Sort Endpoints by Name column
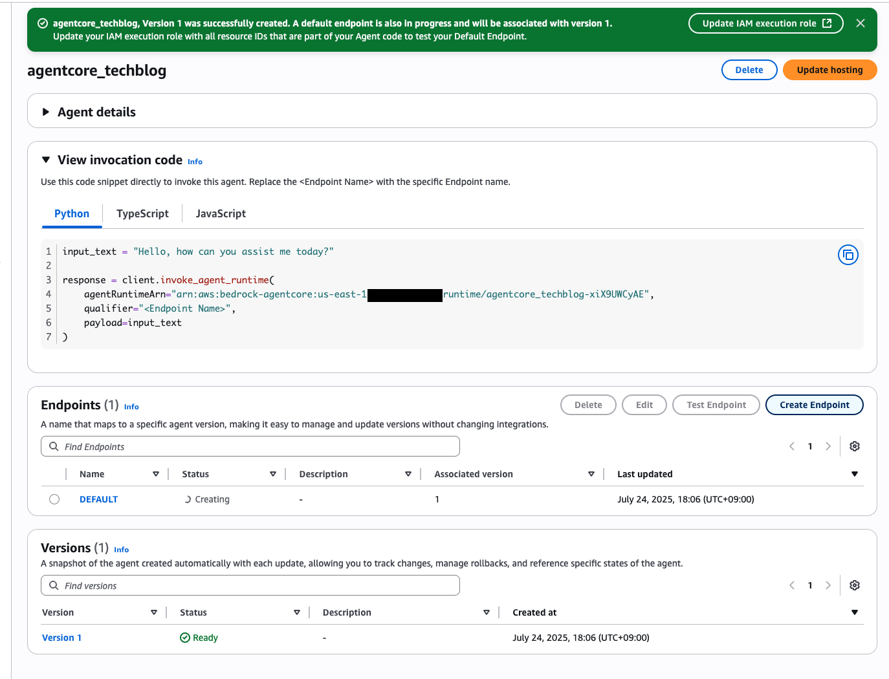Viewport: 889px width, 679px height. 156,474
